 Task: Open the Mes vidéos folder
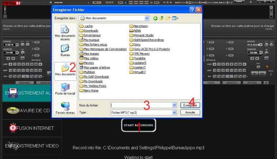(89, 58)
